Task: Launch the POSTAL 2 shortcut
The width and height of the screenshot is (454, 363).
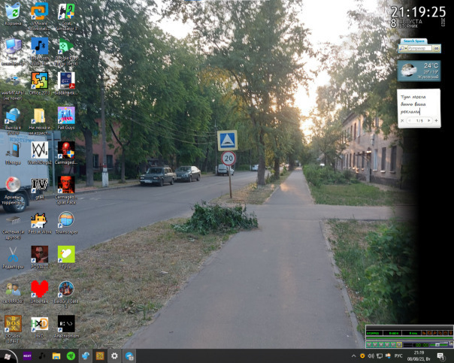Action: pos(40,257)
